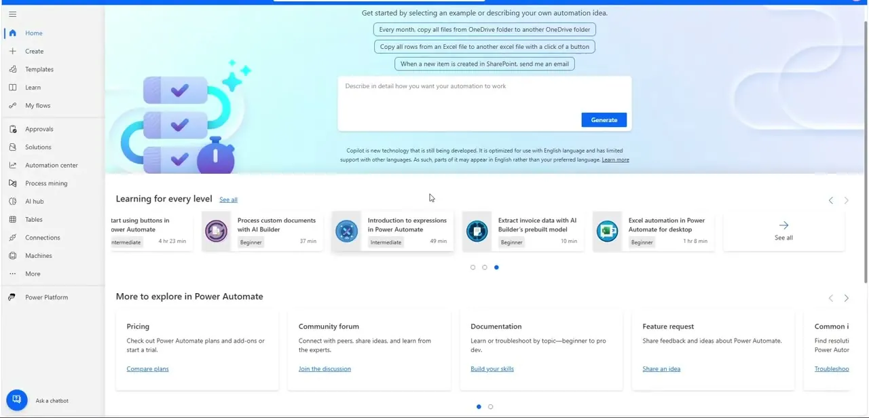The height and width of the screenshot is (418, 869).
Task: Click the Home icon in sidebar
Action: [12, 33]
